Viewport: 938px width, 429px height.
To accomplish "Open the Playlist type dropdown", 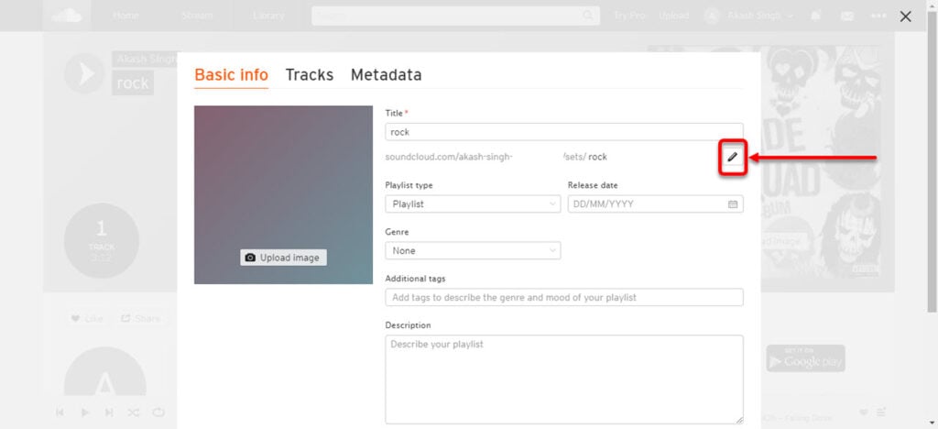I will tap(473, 204).
